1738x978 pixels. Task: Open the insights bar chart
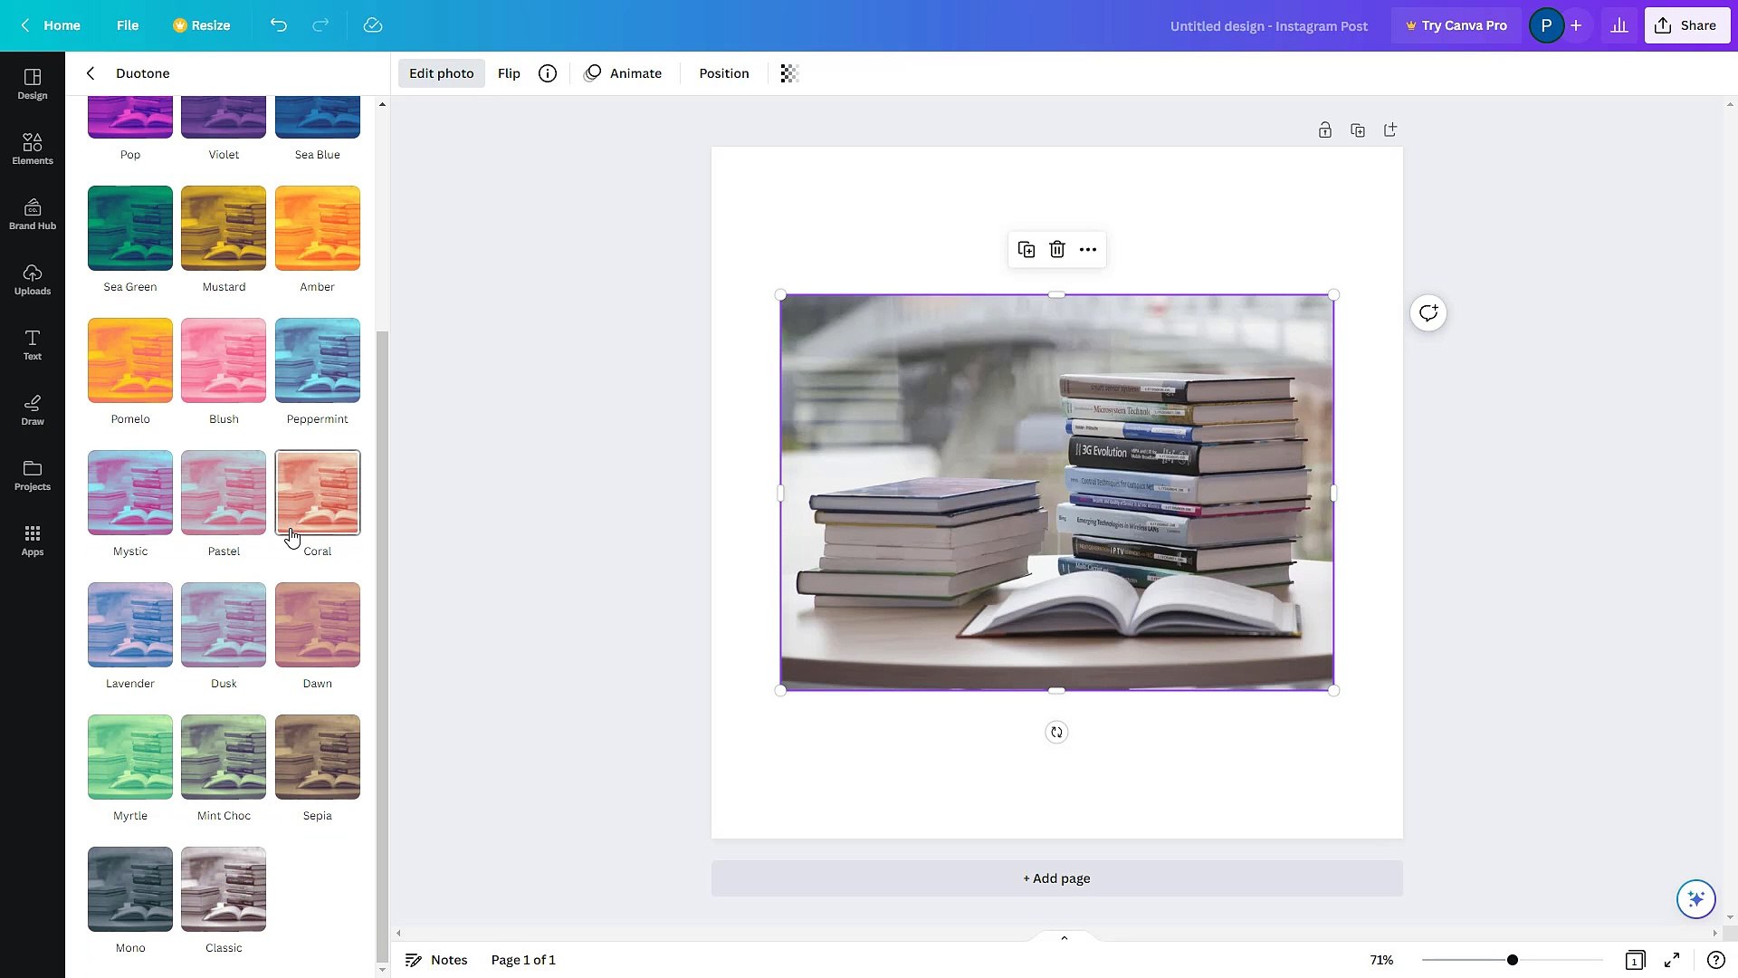coord(1619,24)
